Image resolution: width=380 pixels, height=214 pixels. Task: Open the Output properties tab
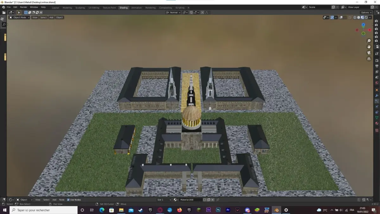point(377,66)
